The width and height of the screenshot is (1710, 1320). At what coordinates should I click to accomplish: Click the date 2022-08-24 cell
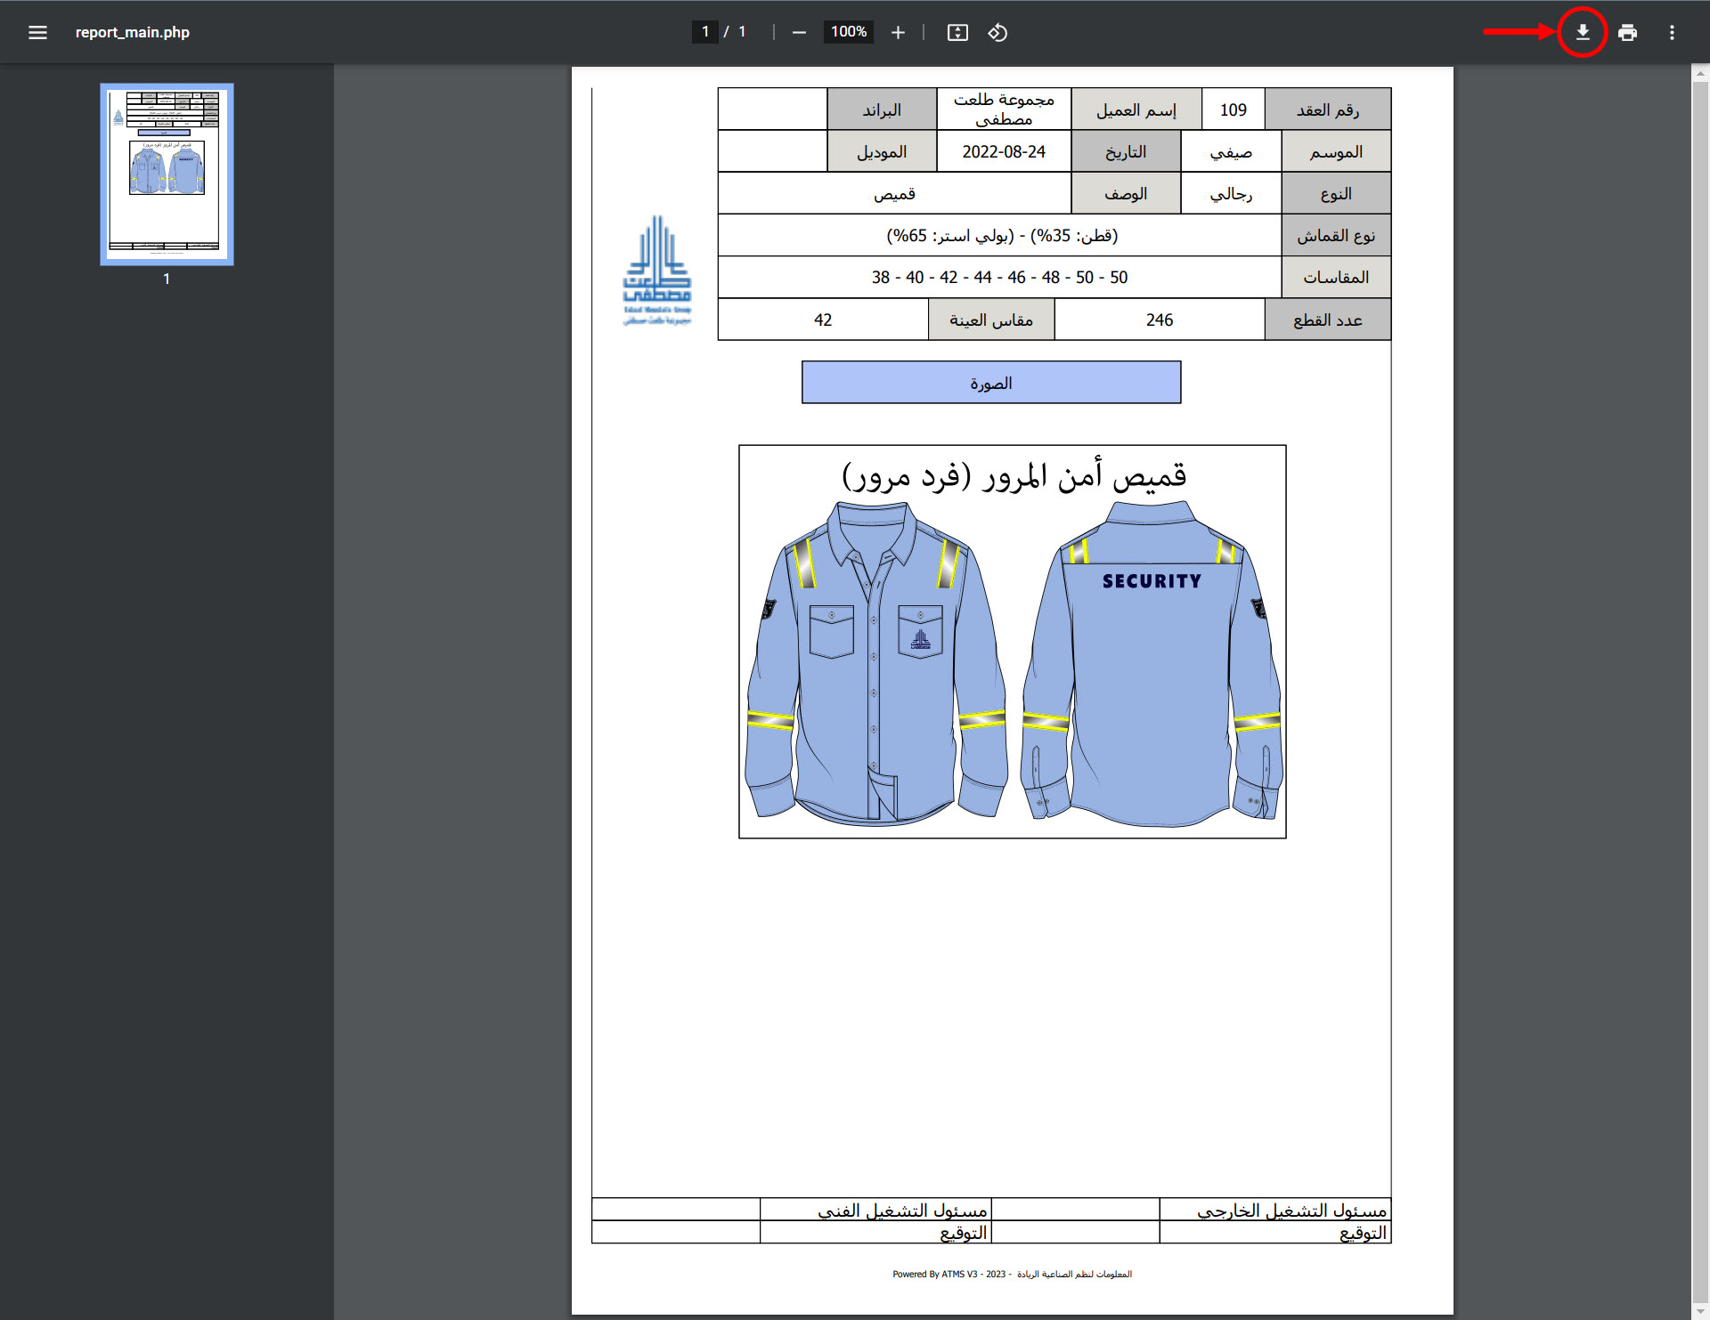coord(1003,151)
